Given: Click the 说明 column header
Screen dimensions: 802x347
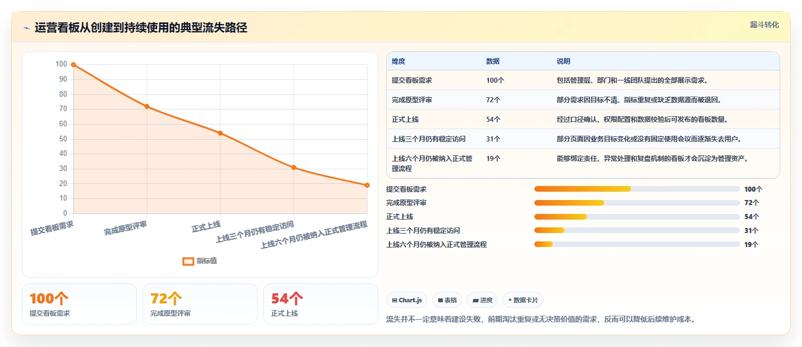Looking at the screenshot, I should click(563, 61).
